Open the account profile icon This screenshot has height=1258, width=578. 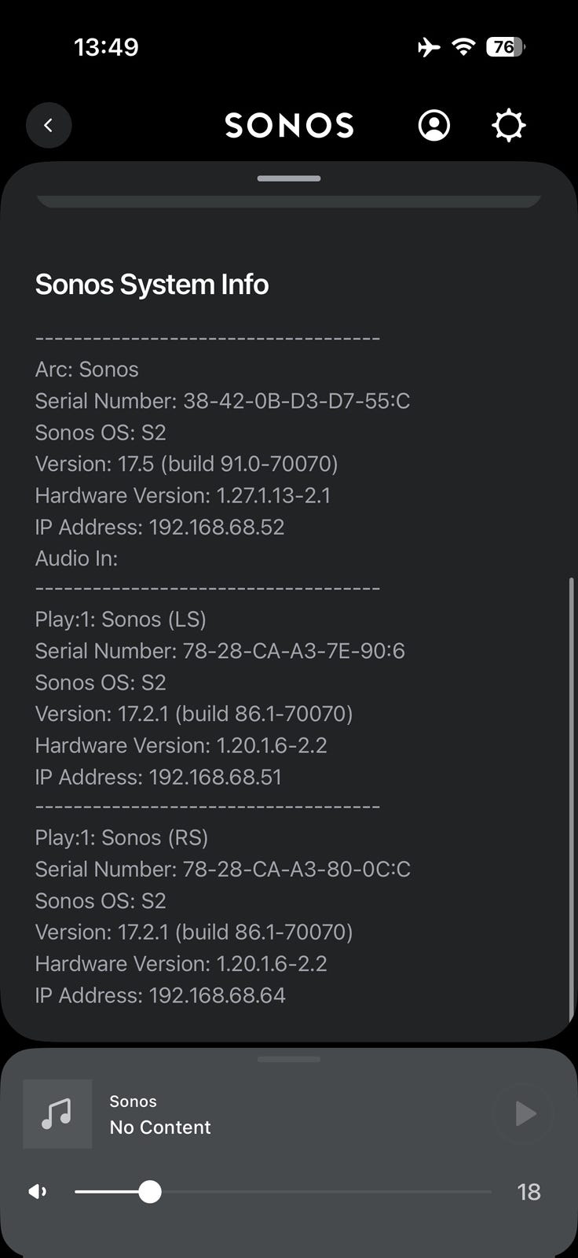tap(433, 125)
